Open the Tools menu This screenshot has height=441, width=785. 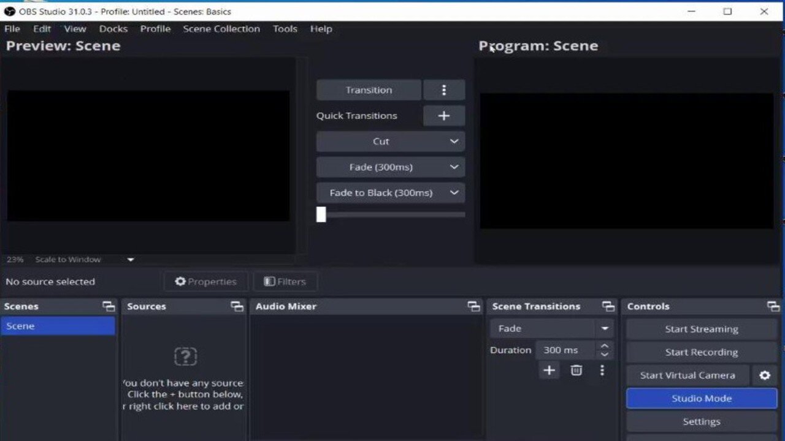[x=285, y=29]
